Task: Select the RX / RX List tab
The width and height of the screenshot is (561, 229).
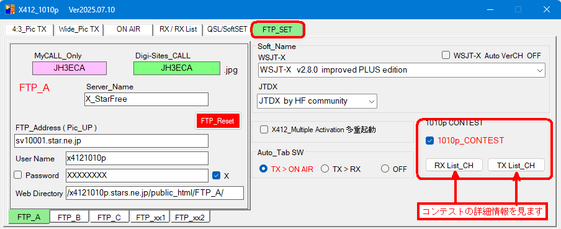Action: pos(178,30)
